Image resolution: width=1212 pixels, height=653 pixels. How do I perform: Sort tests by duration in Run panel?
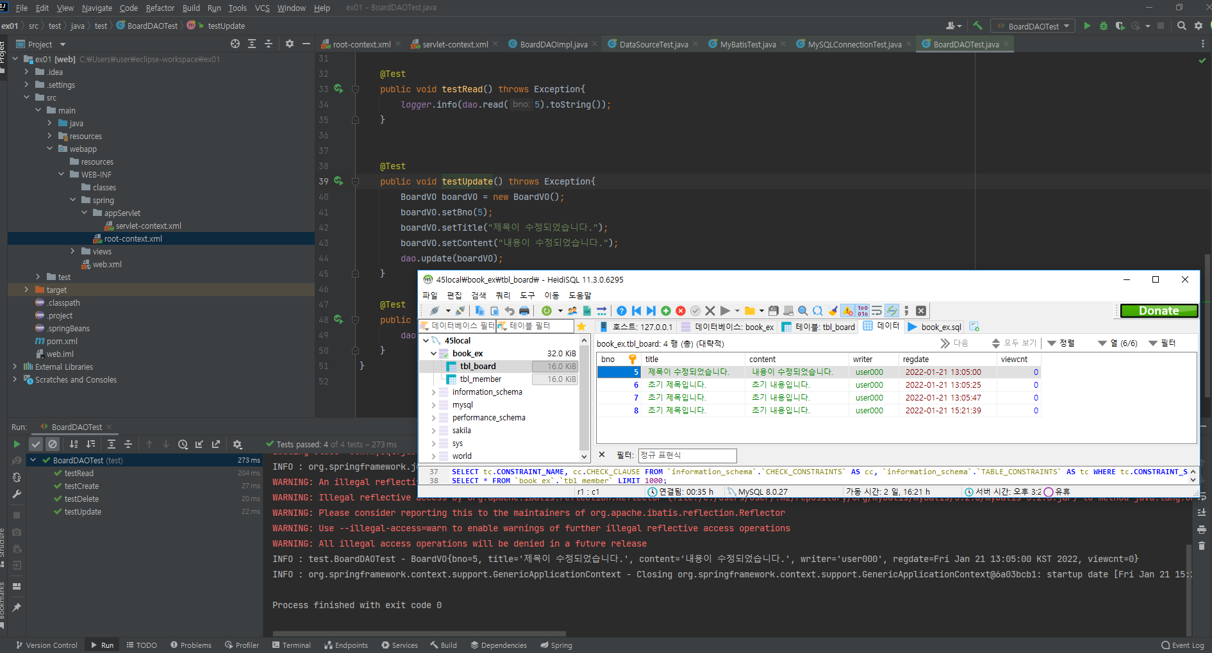[x=90, y=444]
